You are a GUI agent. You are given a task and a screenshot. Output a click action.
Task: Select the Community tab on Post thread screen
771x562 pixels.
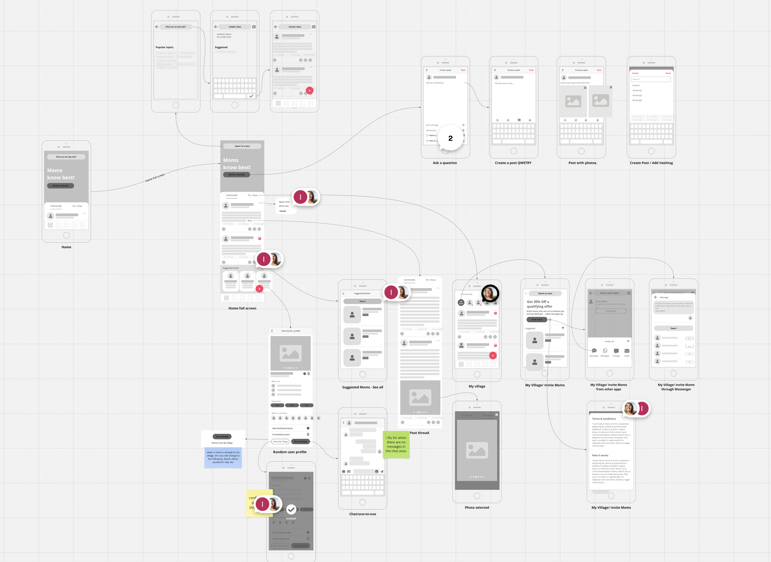click(410, 280)
